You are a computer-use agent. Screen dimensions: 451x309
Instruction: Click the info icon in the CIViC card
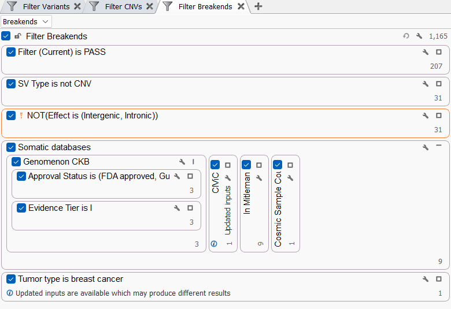click(214, 244)
